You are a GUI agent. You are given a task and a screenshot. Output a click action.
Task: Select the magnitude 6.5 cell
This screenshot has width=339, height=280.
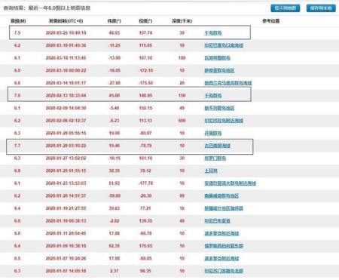[x=17, y=258]
